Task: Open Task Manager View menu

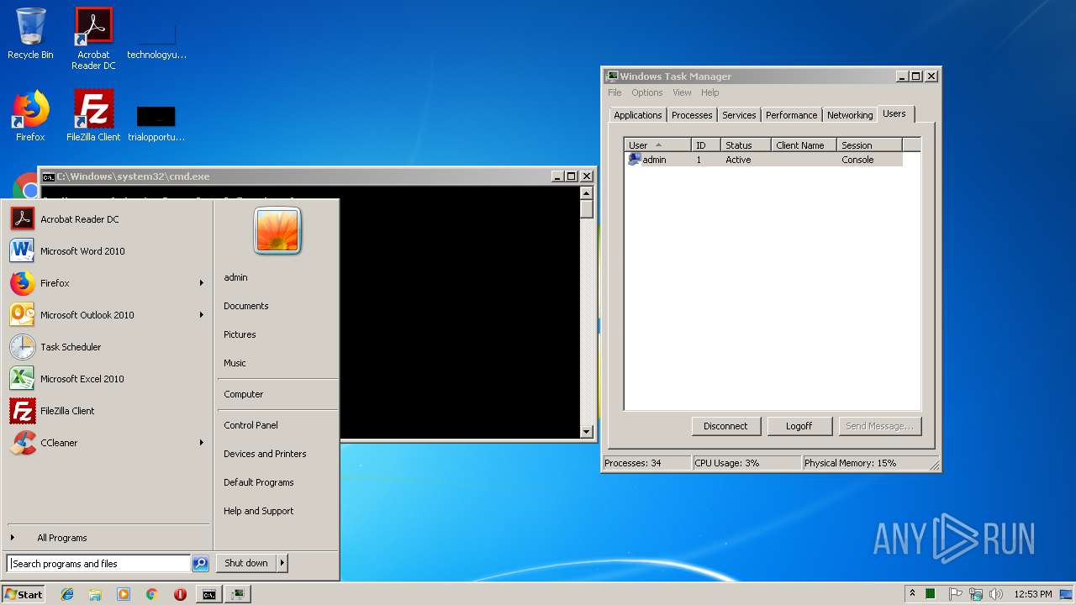Action: (682, 92)
